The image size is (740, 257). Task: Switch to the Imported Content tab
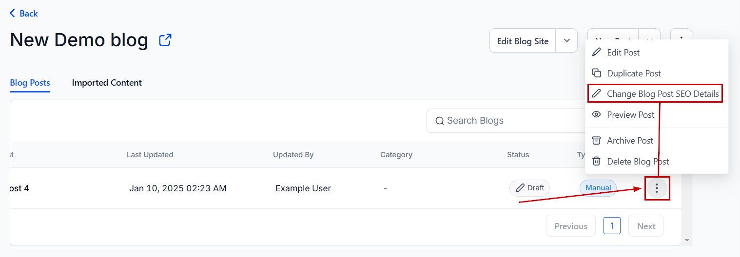click(107, 83)
